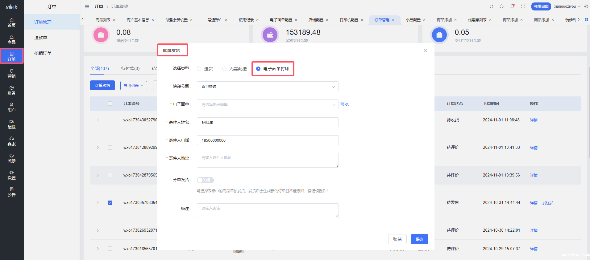Open the 电子面单 dropdown
Screen dimensions: 590x260
[x=268, y=105]
